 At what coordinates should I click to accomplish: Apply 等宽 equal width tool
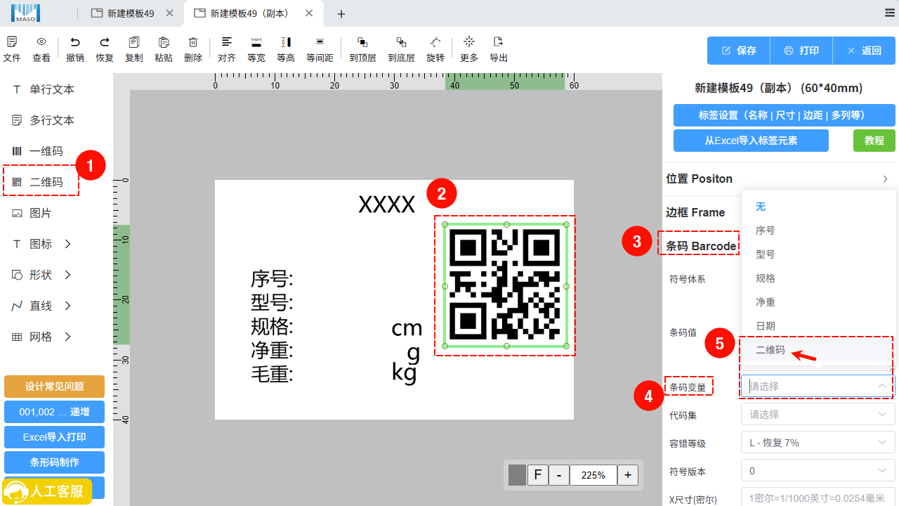256,42
